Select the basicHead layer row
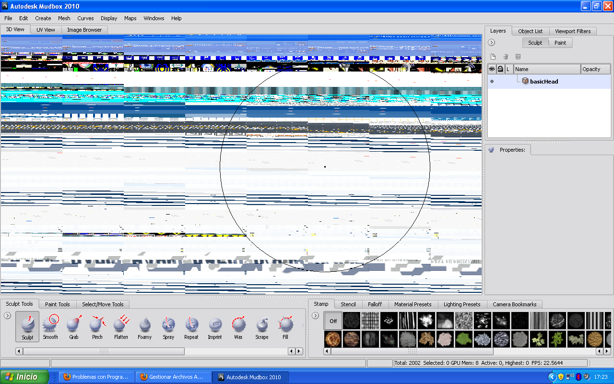This screenshot has width=614, height=384. point(549,82)
